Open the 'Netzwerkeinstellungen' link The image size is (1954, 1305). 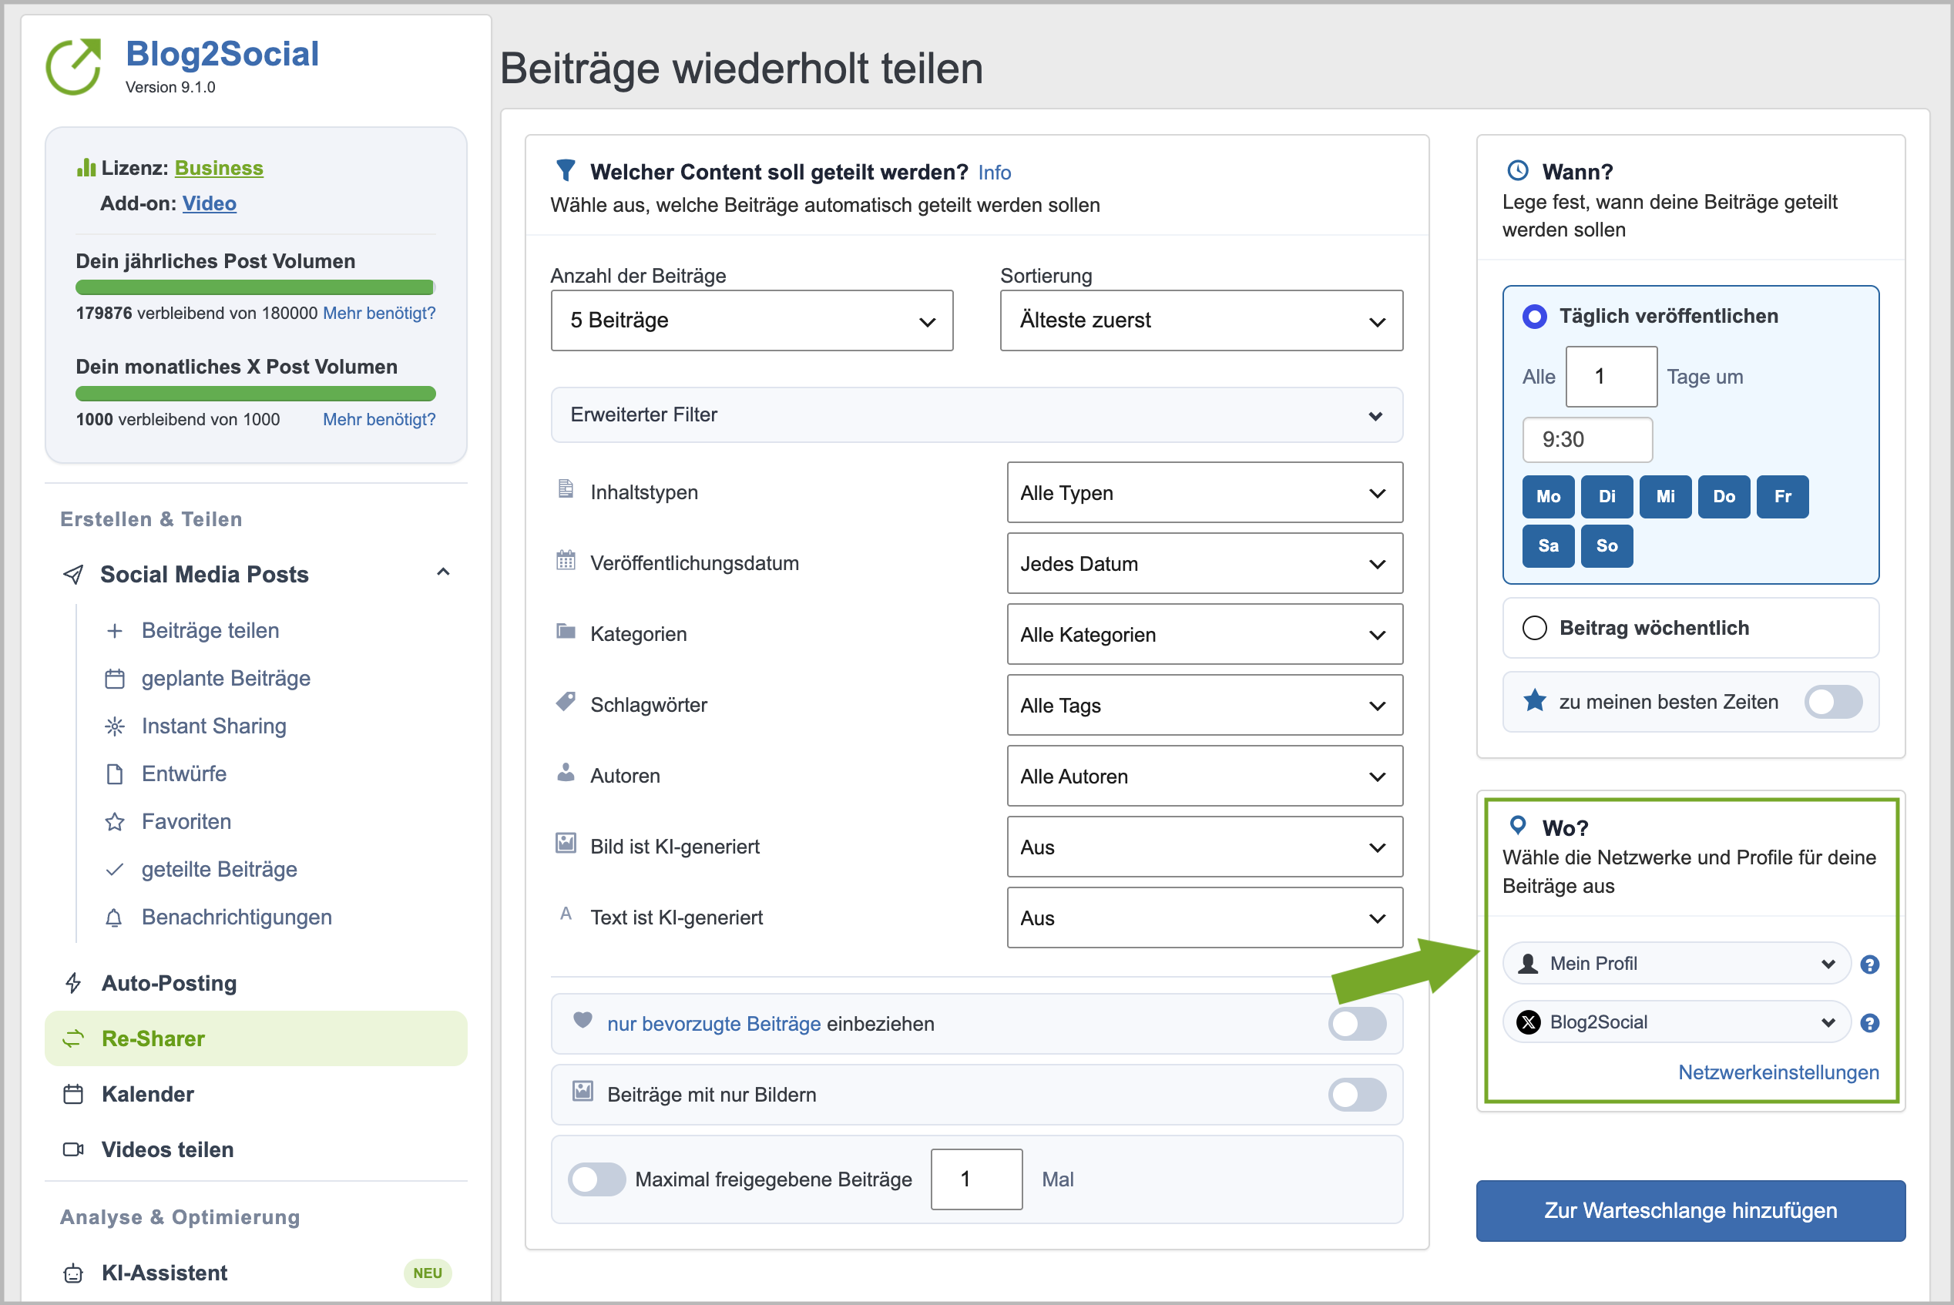(x=1778, y=1072)
